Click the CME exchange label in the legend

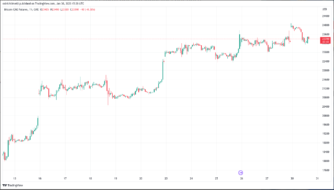click(x=37, y=9)
